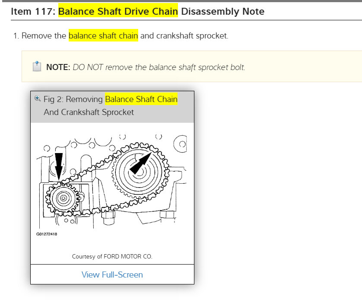Viewport: 362px width, 300px height.
Task: Click highlighted "balance shaft chain" in step 1
Action: pyautogui.click(x=103, y=35)
